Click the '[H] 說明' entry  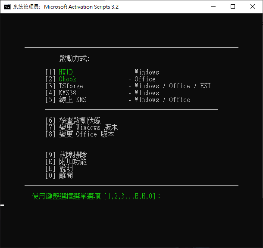click(x=59, y=169)
